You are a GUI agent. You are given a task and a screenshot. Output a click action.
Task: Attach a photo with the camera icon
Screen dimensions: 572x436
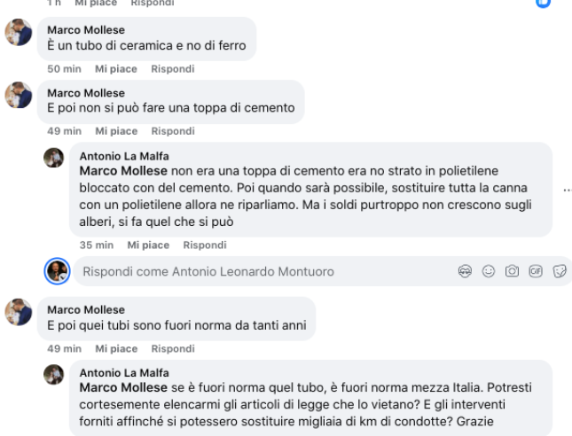coord(512,271)
